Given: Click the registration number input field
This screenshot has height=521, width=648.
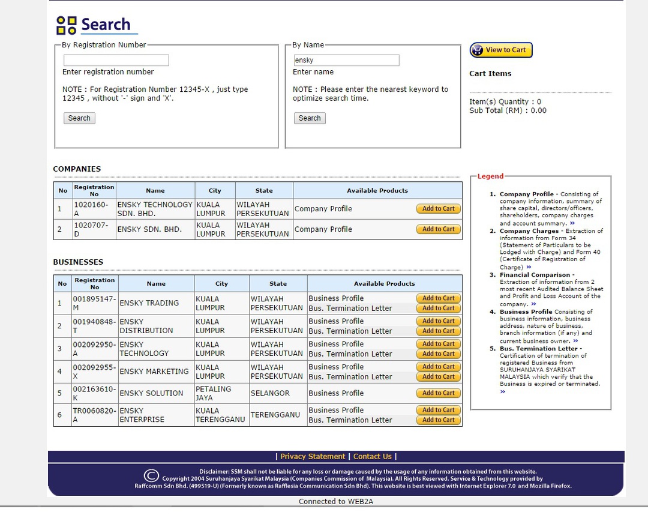Looking at the screenshot, I should (116, 61).
